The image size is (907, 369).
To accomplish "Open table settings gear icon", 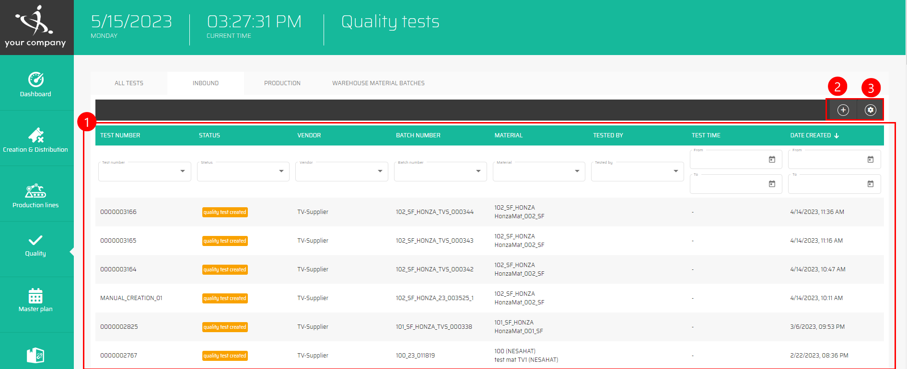I will pos(870,110).
